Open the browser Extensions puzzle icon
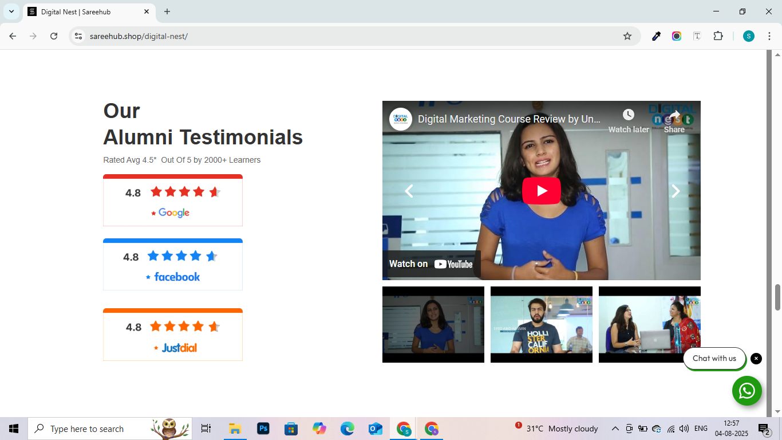This screenshot has width=782, height=440. (x=718, y=36)
